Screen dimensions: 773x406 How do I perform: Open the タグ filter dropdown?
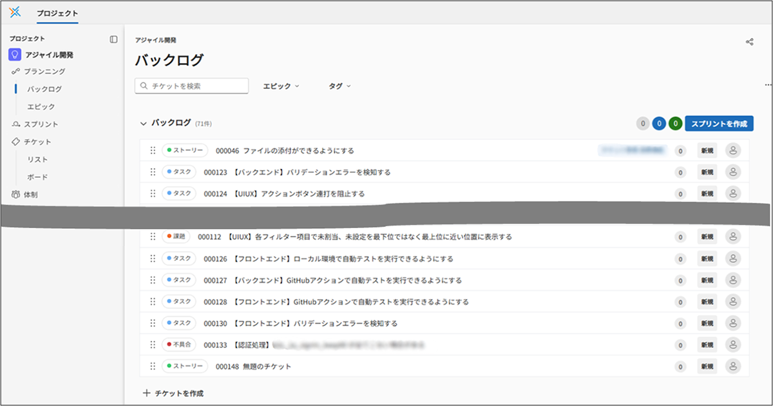pyautogui.click(x=339, y=86)
